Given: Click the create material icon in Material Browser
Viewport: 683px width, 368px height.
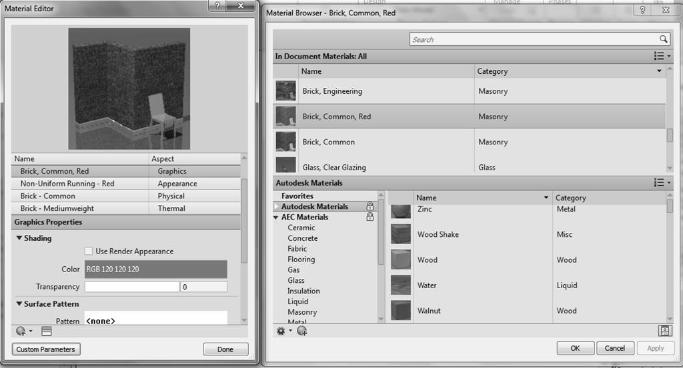Looking at the screenshot, I should click(x=302, y=331).
